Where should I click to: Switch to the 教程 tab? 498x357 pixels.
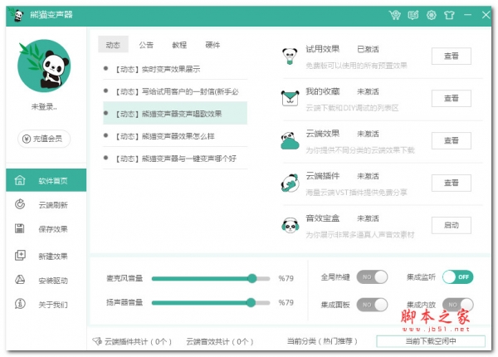(x=179, y=45)
